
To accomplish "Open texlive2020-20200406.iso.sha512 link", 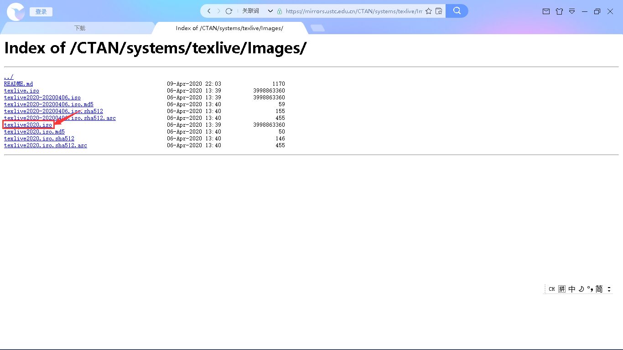I will 53,111.
